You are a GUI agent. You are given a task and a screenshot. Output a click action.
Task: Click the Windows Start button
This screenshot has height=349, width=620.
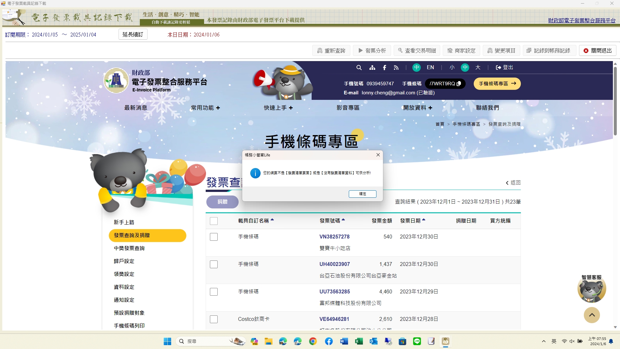pos(167,341)
